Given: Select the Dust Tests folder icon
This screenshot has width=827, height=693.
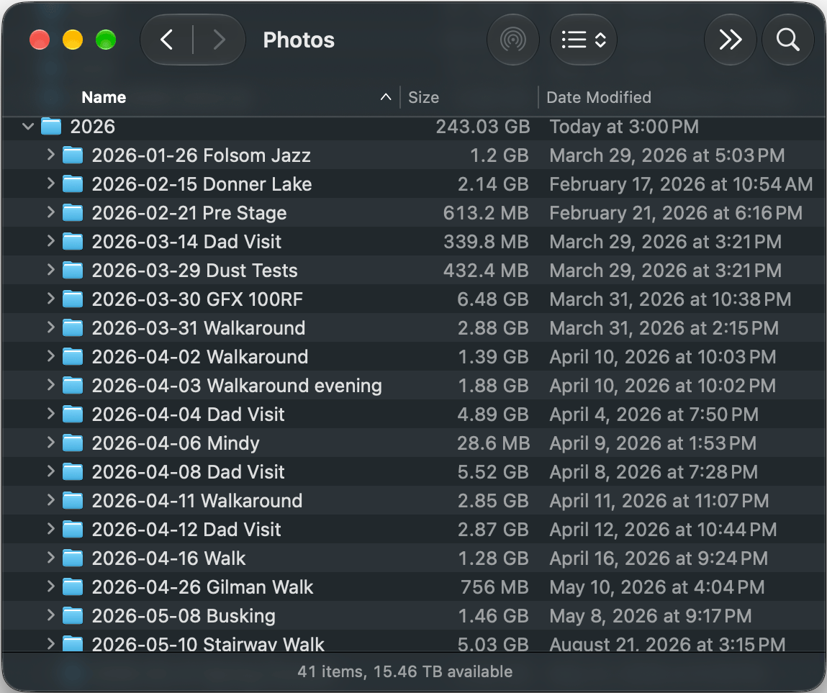Looking at the screenshot, I should [73, 270].
